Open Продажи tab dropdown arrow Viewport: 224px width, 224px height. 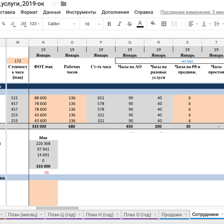186,214
